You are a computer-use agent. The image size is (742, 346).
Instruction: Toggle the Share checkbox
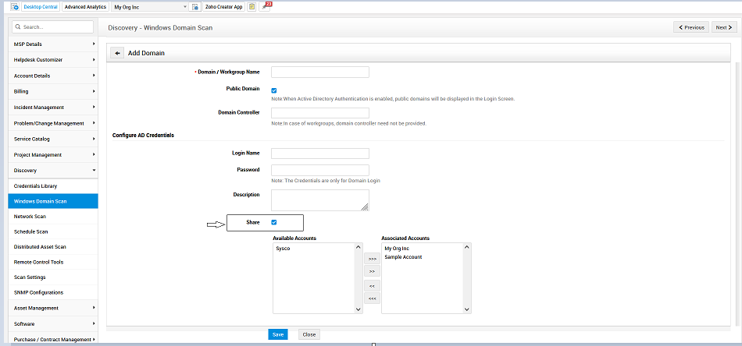[273, 223]
